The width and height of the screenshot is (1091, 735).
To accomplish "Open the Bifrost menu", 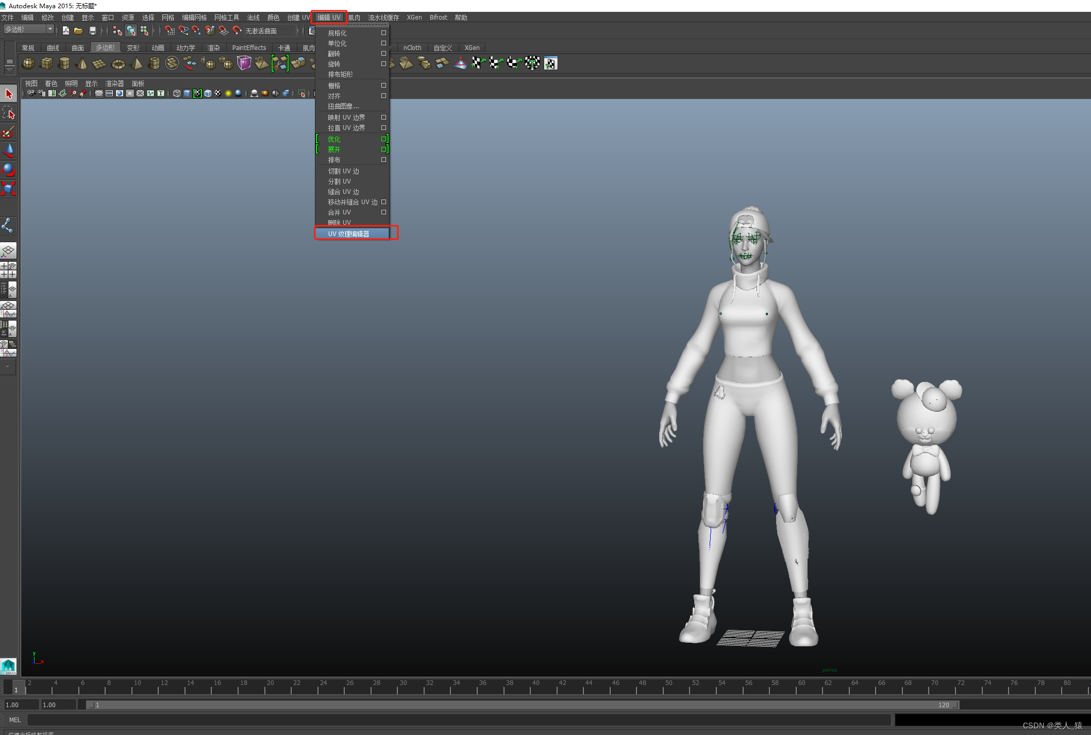I will [439, 18].
